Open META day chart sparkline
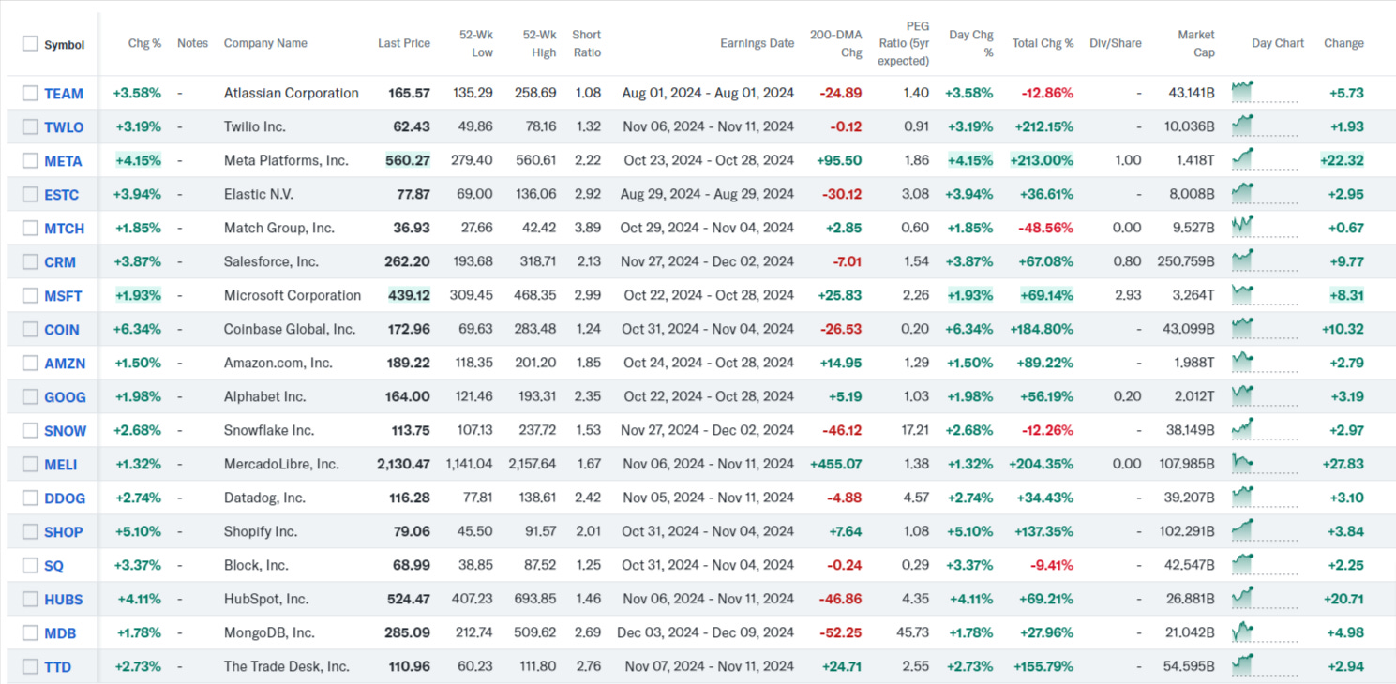 1265,159
